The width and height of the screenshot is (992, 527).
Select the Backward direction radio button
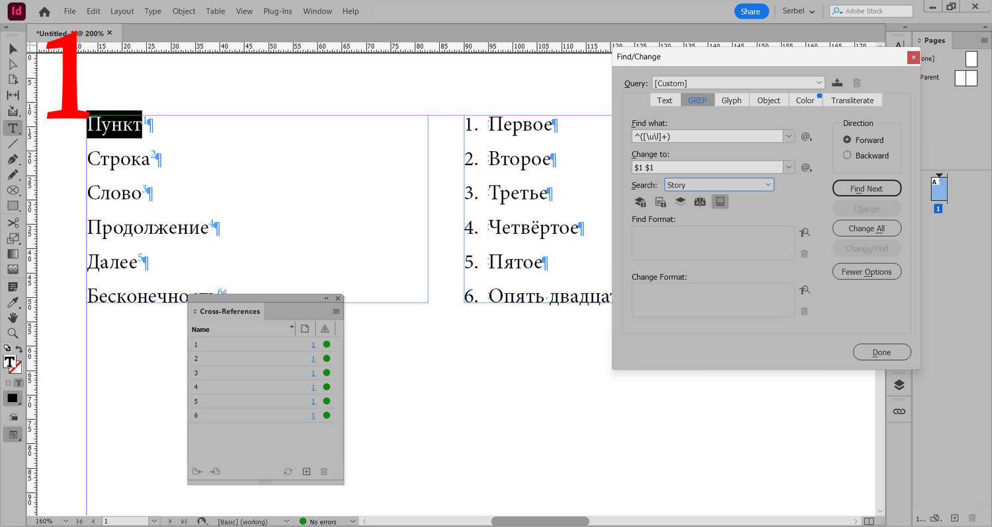tap(847, 156)
